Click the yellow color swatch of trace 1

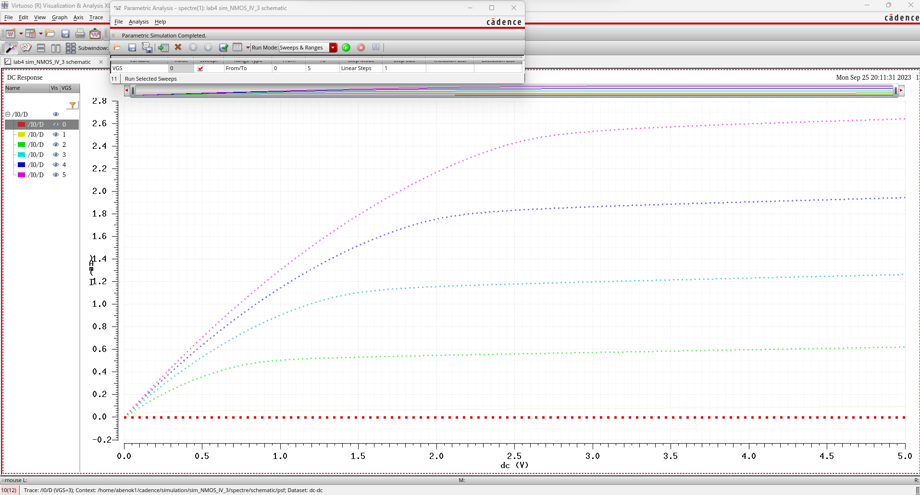21,134
